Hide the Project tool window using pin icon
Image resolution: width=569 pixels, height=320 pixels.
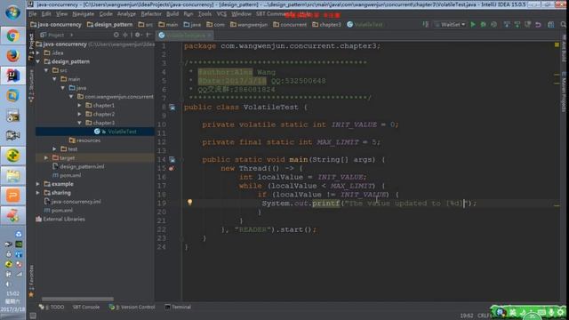point(148,35)
